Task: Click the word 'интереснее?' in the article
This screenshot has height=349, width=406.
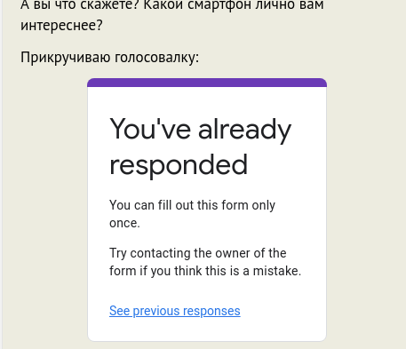Action: 61,25
